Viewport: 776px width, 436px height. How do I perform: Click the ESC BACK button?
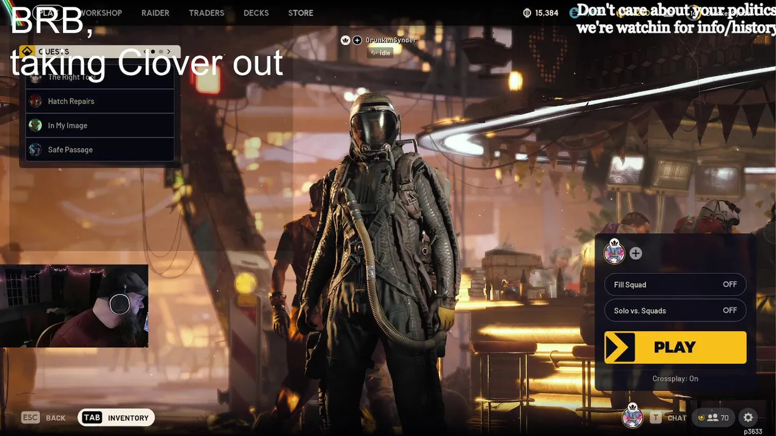(44, 418)
